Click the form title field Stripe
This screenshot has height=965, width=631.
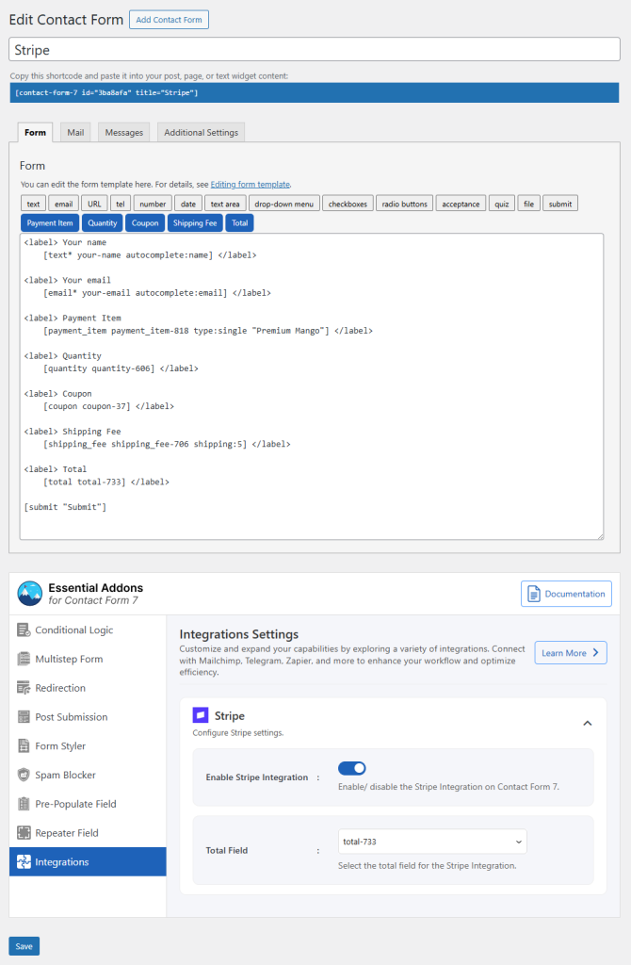point(315,49)
